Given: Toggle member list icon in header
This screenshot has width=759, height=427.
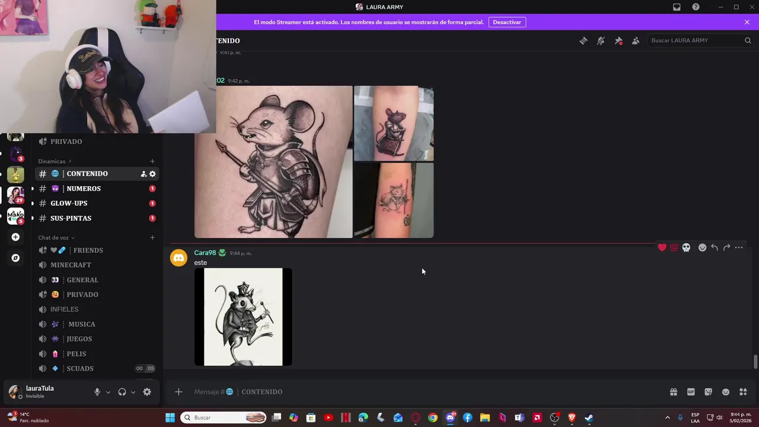Looking at the screenshot, I should (x=636, y=40).
